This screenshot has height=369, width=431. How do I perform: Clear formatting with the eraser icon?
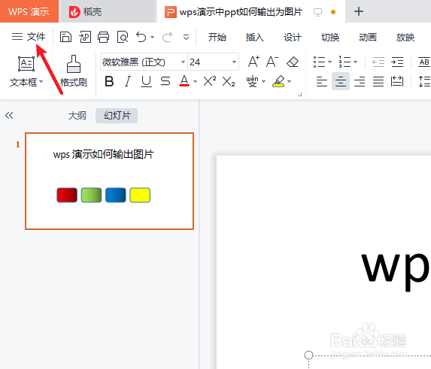coord(293,62)
